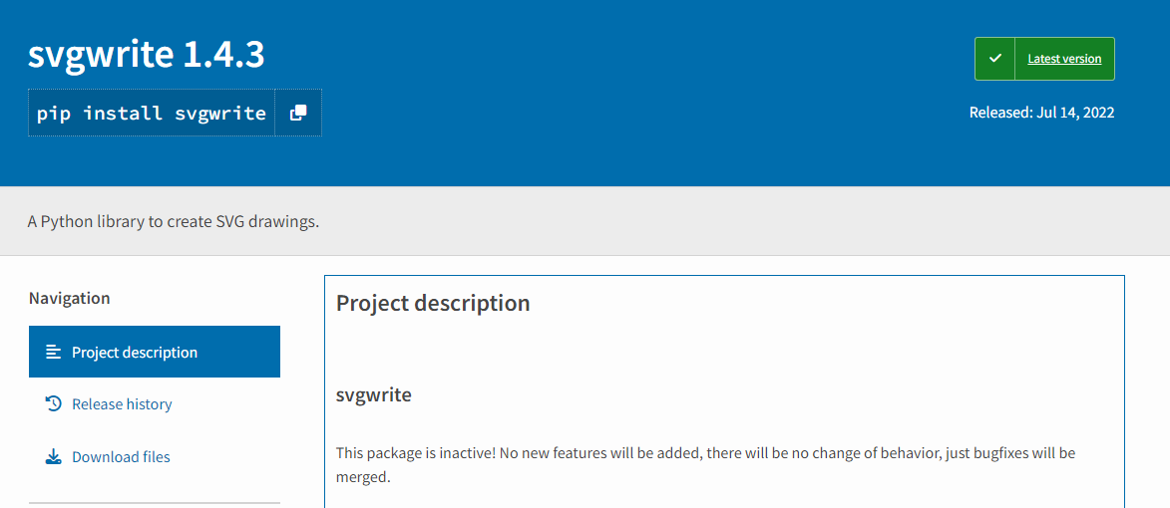Click the gray summary banner below the header
1170x508 pixels.
pyautogui.click(x=585, y=221)
